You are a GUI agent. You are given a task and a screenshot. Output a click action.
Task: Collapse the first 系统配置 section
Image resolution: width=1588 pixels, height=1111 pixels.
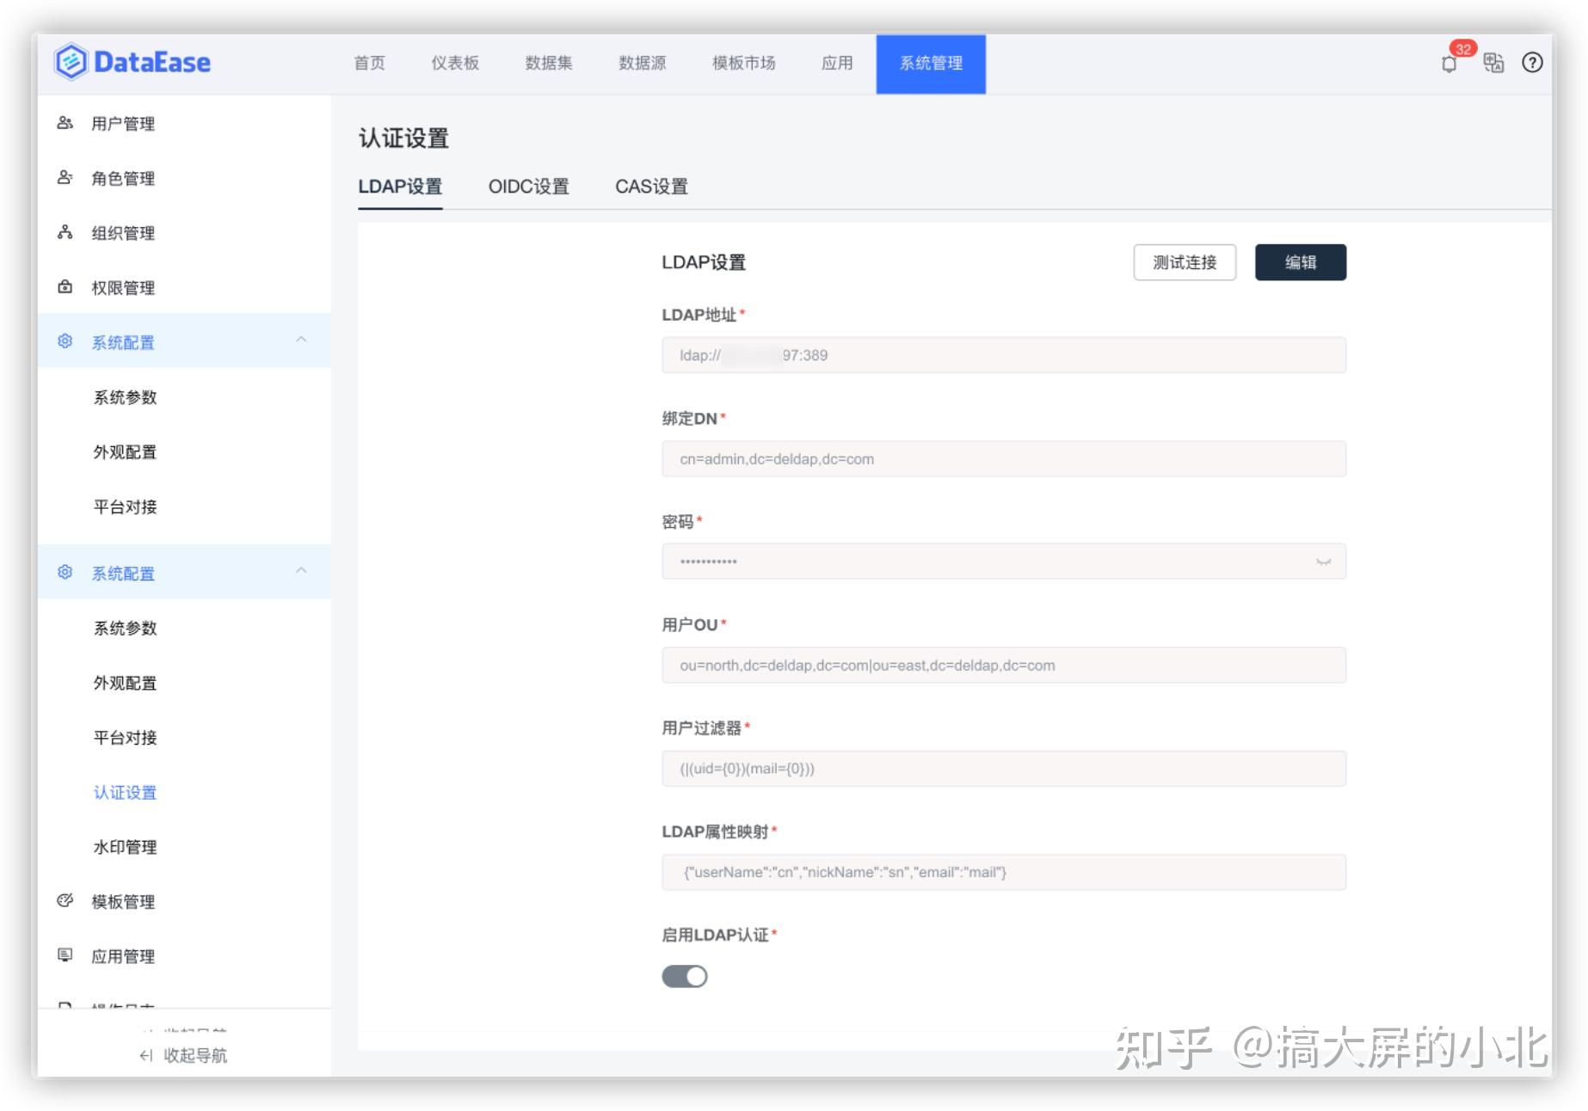pos(300,341)
